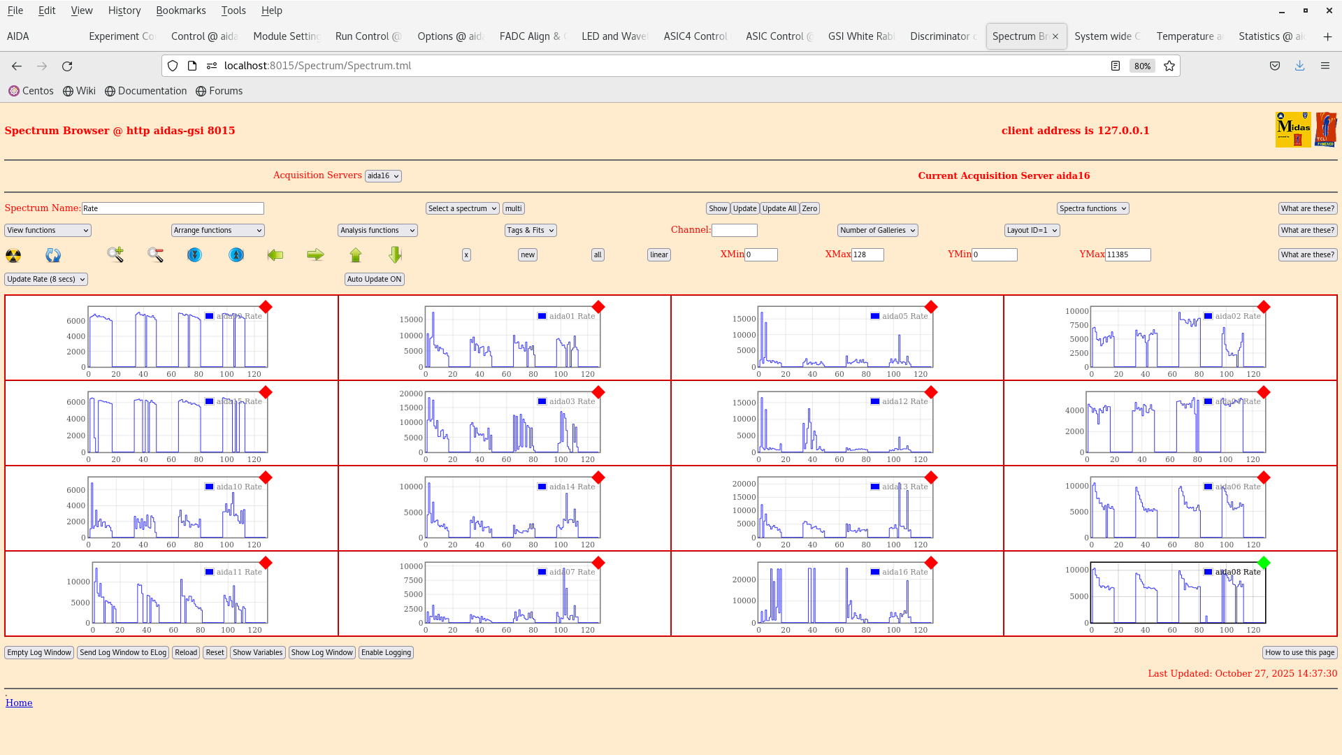This screenshot has height=755, width=1342.
Task: Toggle Auto Update ON button
Action: [x=374, y=279]
